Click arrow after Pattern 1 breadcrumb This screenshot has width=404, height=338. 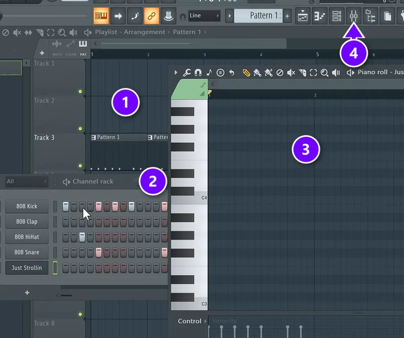[205, 32]
